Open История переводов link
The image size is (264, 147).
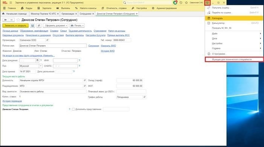[12, 101]
